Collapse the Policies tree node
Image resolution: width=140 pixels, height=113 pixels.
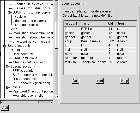click(x=7, y=88)
